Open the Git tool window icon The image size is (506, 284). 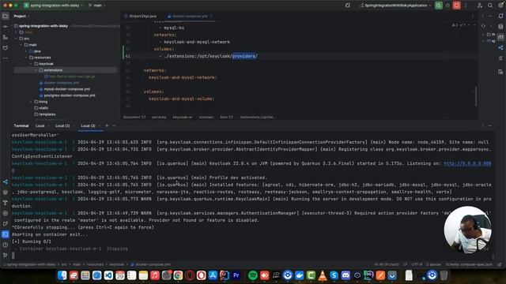tap(6, 256)
